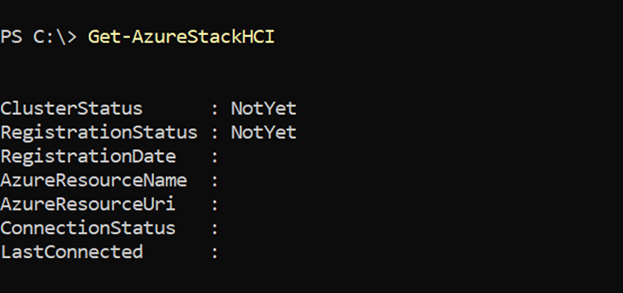The image size is (623, 293).
Task: Click the colon after RegistrationDate
Action: (x=215, y=157)
